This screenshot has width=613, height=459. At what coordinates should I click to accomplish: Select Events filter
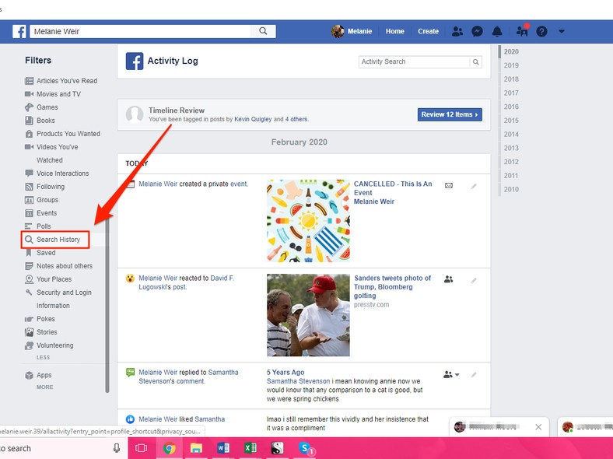[40, 213]
